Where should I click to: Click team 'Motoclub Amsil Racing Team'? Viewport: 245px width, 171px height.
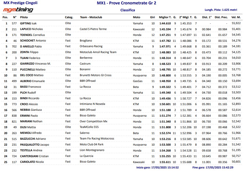tap(98, 52)
